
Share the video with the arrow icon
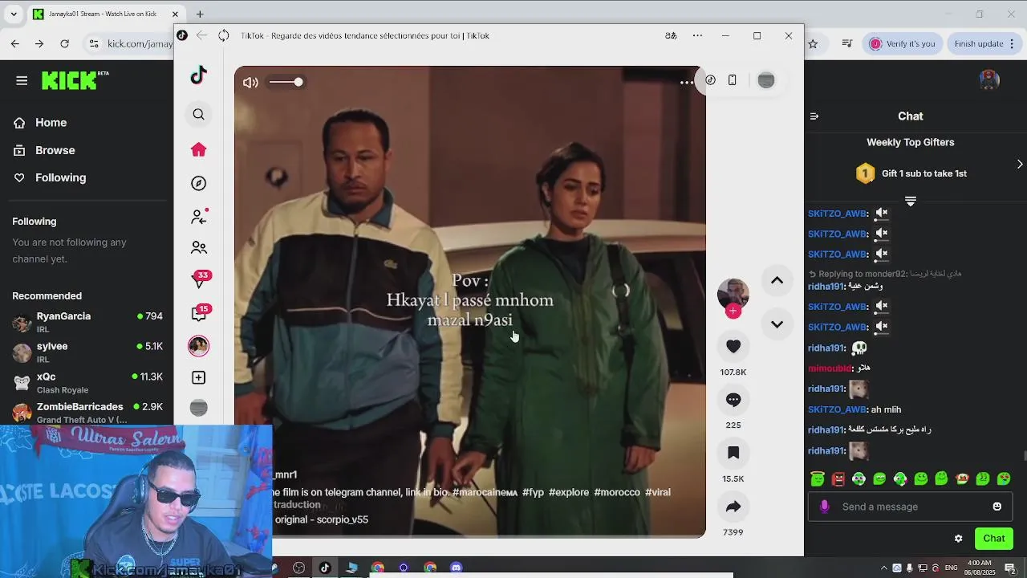point(733,507)
